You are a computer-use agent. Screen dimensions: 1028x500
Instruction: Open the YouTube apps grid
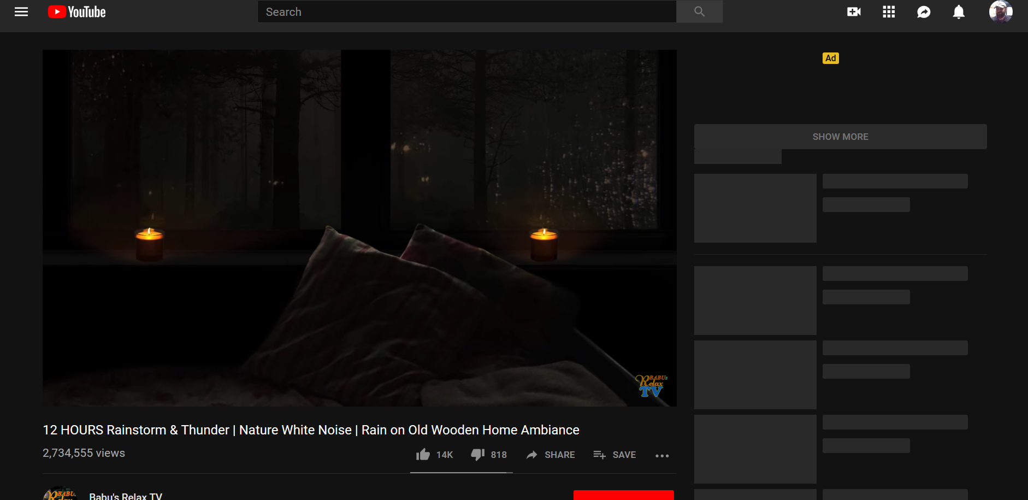click(x=889, y=11)
